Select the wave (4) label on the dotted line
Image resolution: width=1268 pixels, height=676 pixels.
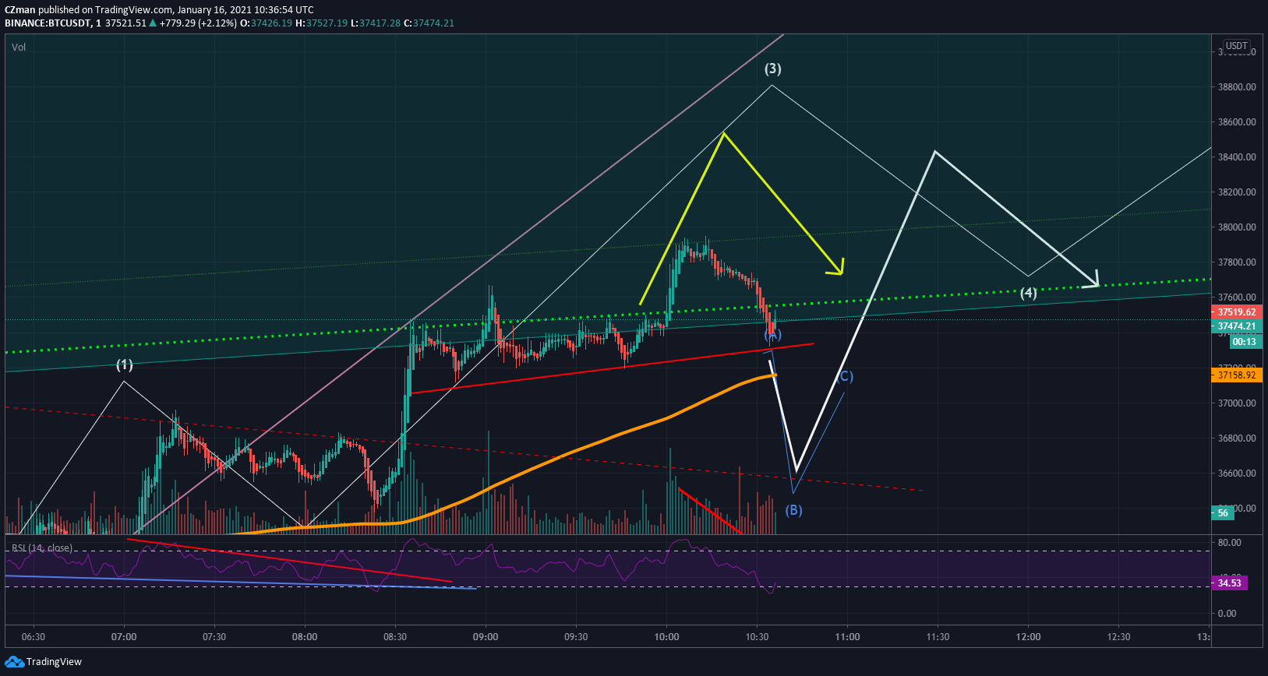pyautogui.click(x=1029, y=293)
